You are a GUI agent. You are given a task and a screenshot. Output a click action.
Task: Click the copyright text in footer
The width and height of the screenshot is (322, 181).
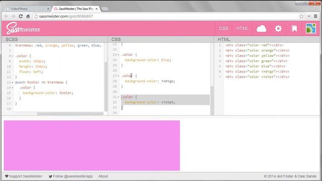coord(290,176)
